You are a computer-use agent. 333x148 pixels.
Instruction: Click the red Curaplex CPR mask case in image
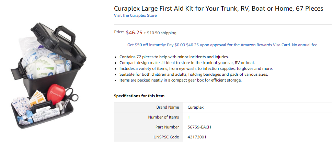click(56, 94)
